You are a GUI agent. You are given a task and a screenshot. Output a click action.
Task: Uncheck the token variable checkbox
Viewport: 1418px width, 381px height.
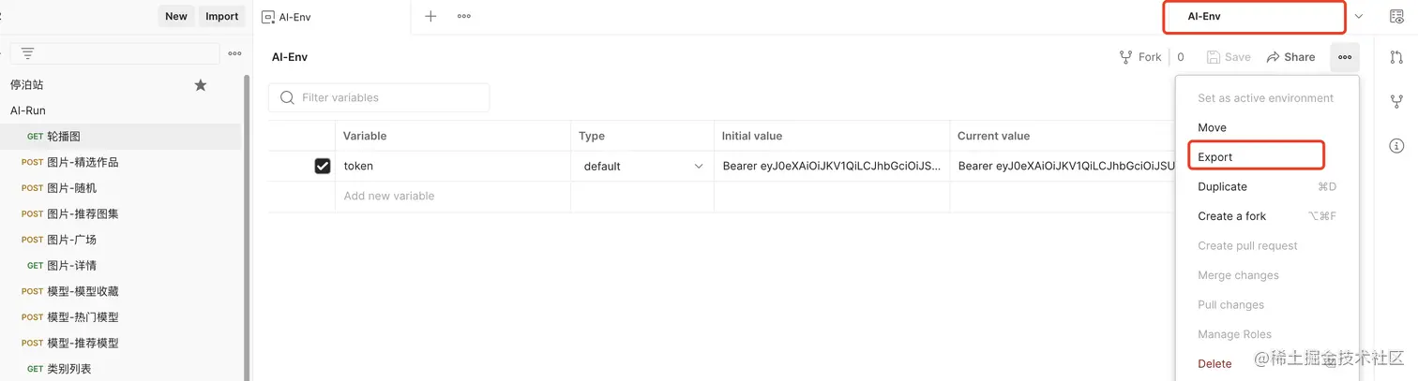click(323, 166)
